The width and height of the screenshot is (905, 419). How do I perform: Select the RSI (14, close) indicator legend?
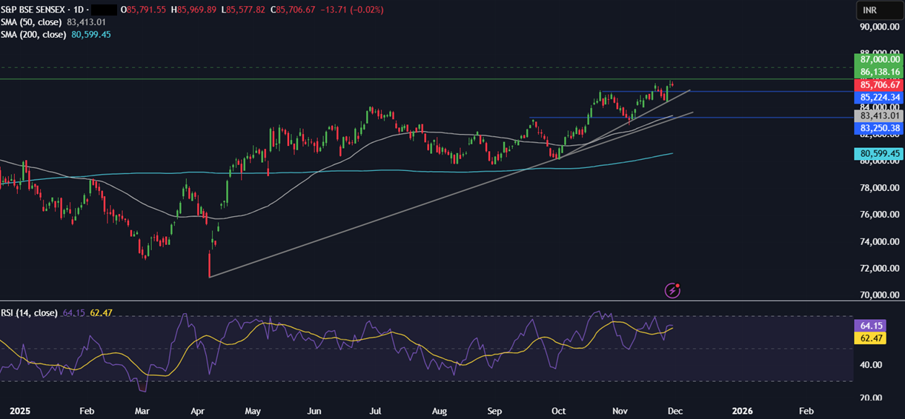29,313
